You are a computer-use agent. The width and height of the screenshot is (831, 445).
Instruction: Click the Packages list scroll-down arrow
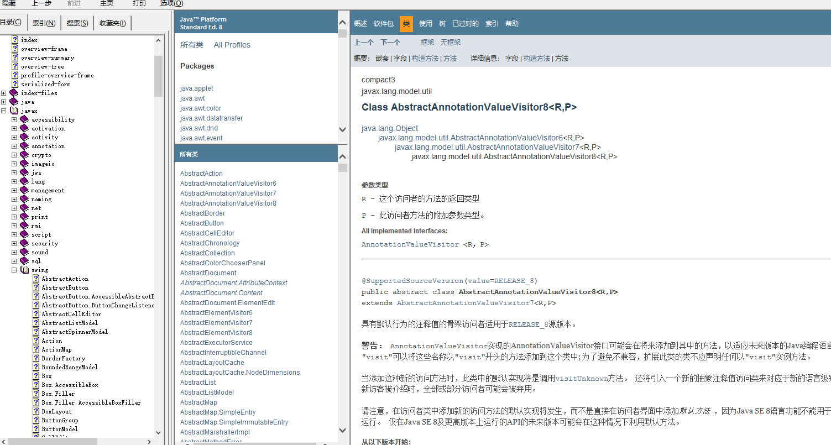coord(342,129)
